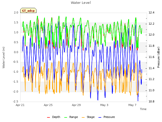Click the 11.6 pressure axis tick label

[151, 57]
